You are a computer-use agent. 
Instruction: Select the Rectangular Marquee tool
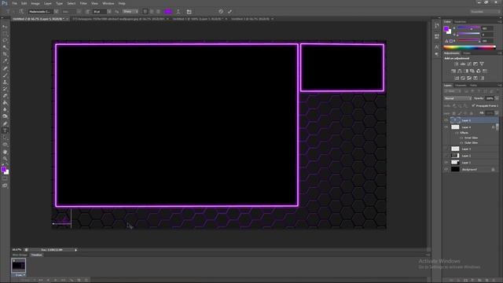(x=5, y=33)
